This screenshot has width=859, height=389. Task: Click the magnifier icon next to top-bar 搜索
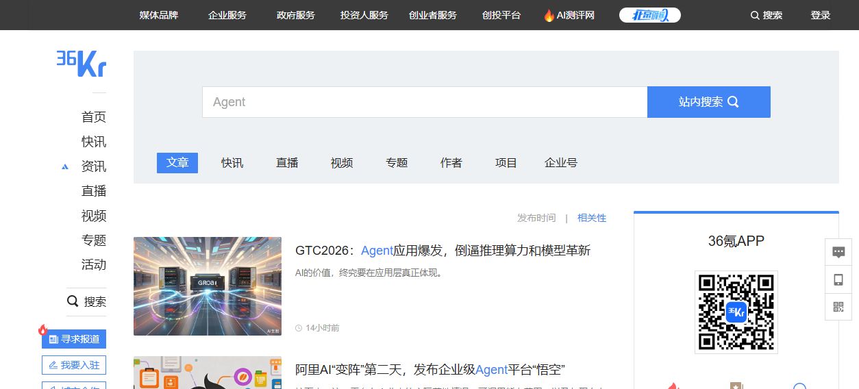pyautogui.click(x=755, y=15)
